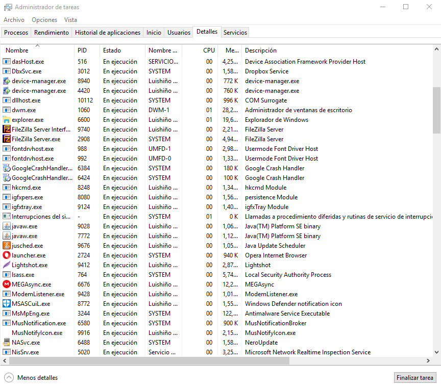Screen dimensions: 441x390
Task: Click the MEGAsync.exe red icon
Action: coord(7,284)
